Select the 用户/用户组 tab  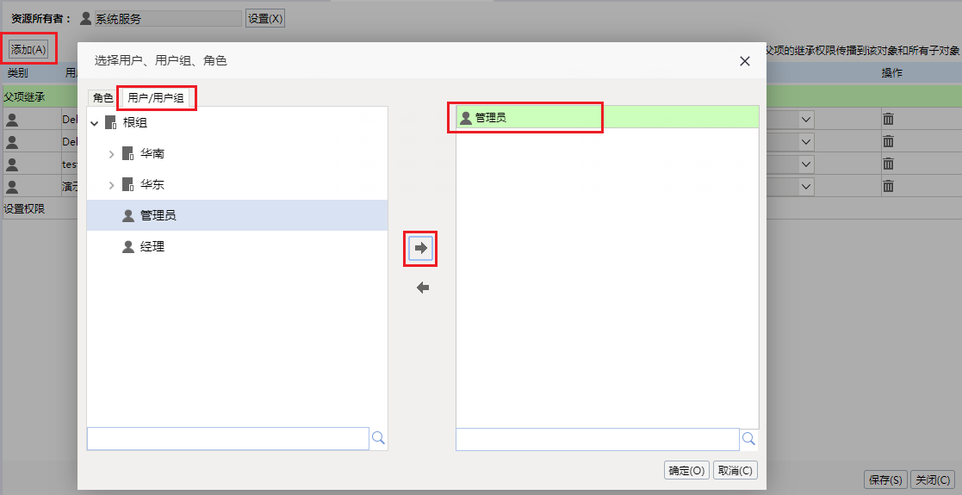tap(156, 97)
